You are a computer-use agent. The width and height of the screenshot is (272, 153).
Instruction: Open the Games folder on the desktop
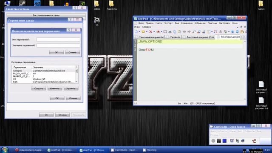click(261, 5)
